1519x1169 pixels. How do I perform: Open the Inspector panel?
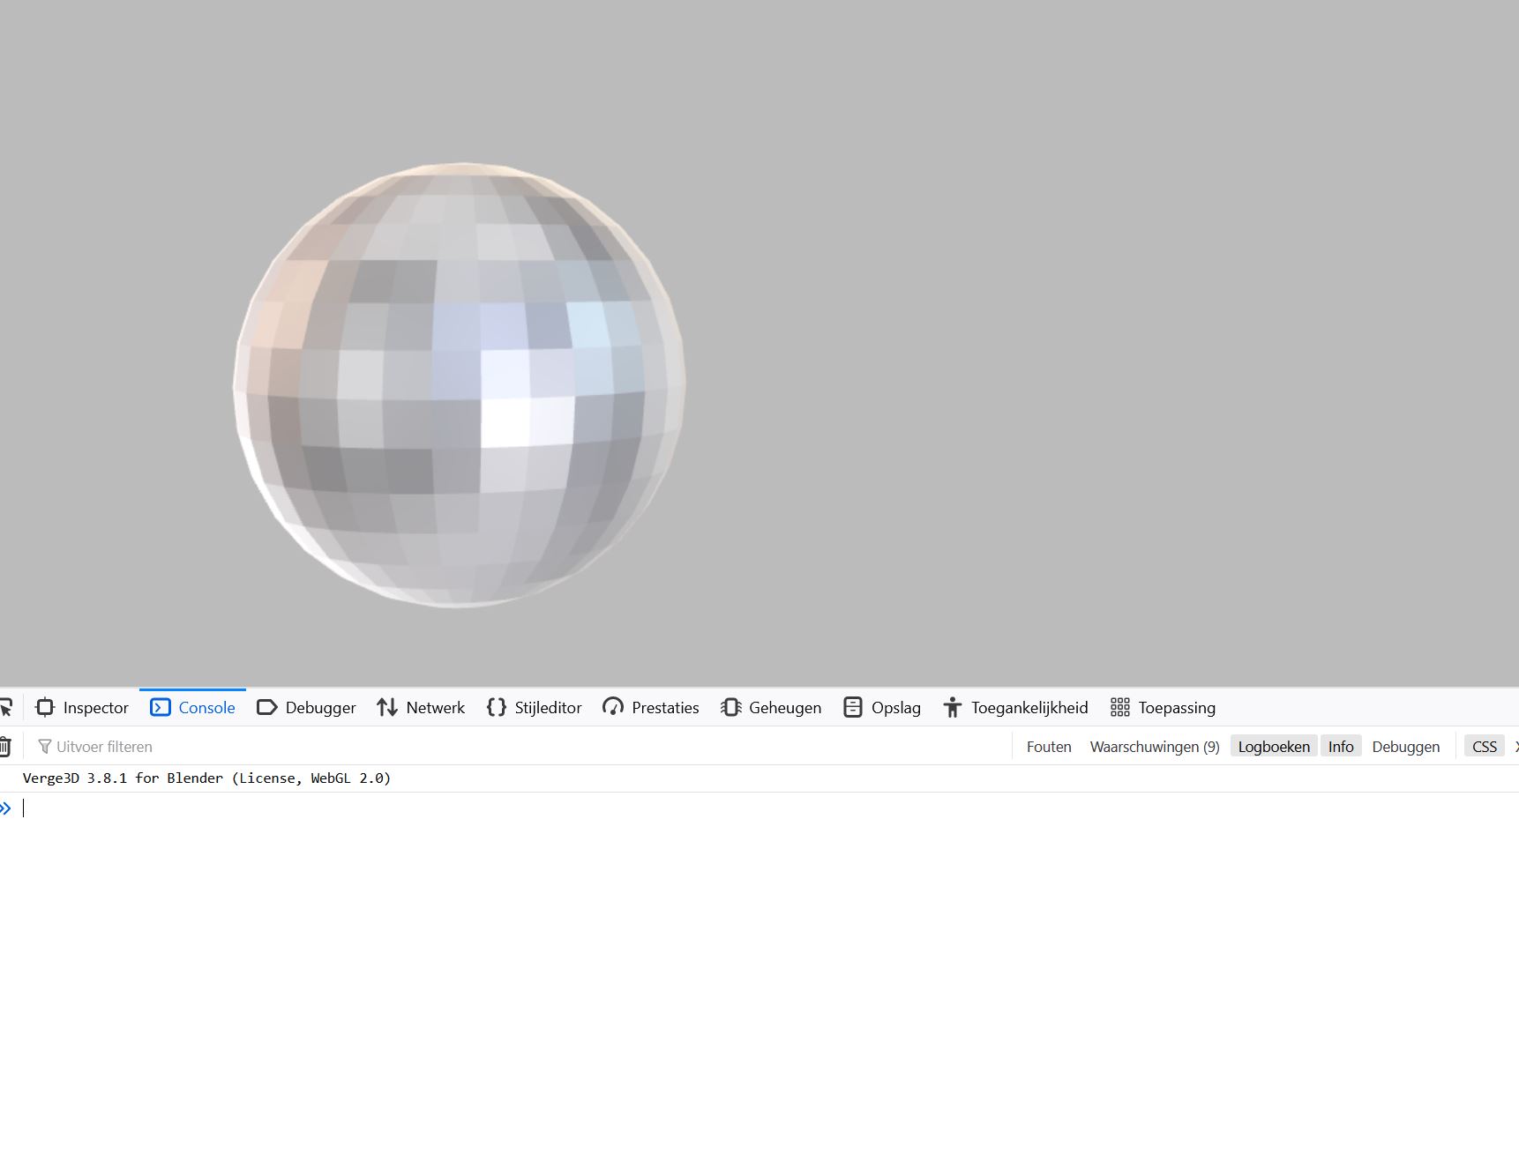(82, 708)
